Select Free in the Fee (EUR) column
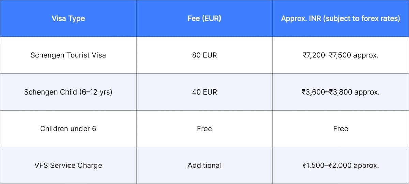Image resolution: width=409 pixels, height=184 pixels. pos(204,129)
